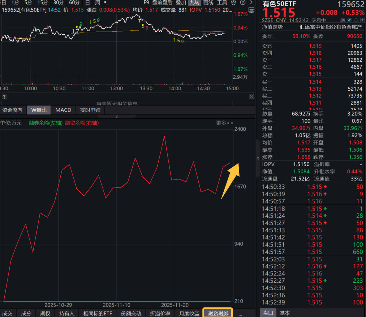The width and height of the screenshot is (366, 317).
Task: Open the ... more tabs overflow at bottom
Action: point(240,313)
